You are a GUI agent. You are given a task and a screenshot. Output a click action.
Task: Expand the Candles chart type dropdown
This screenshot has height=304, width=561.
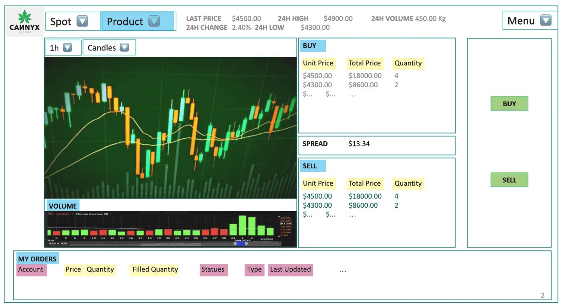tap(109, 47)
